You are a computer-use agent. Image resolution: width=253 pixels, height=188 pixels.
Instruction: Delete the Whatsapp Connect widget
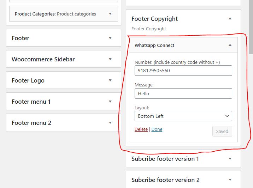(141, 129)
